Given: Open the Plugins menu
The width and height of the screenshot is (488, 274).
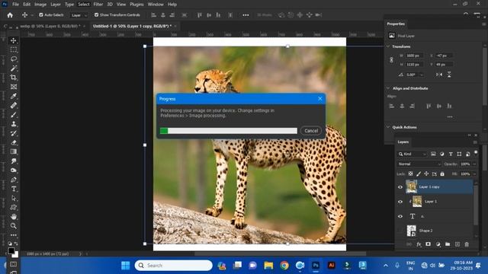Looking at the screenshot, I should tap(136, 5).
